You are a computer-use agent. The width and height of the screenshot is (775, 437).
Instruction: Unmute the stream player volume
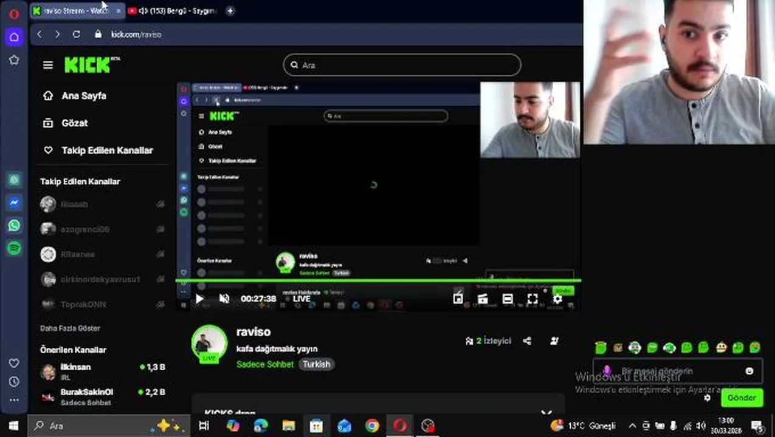coord(224,299)
